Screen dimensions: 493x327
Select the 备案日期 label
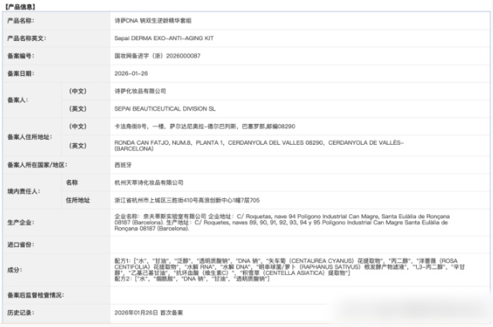(21, 74)
